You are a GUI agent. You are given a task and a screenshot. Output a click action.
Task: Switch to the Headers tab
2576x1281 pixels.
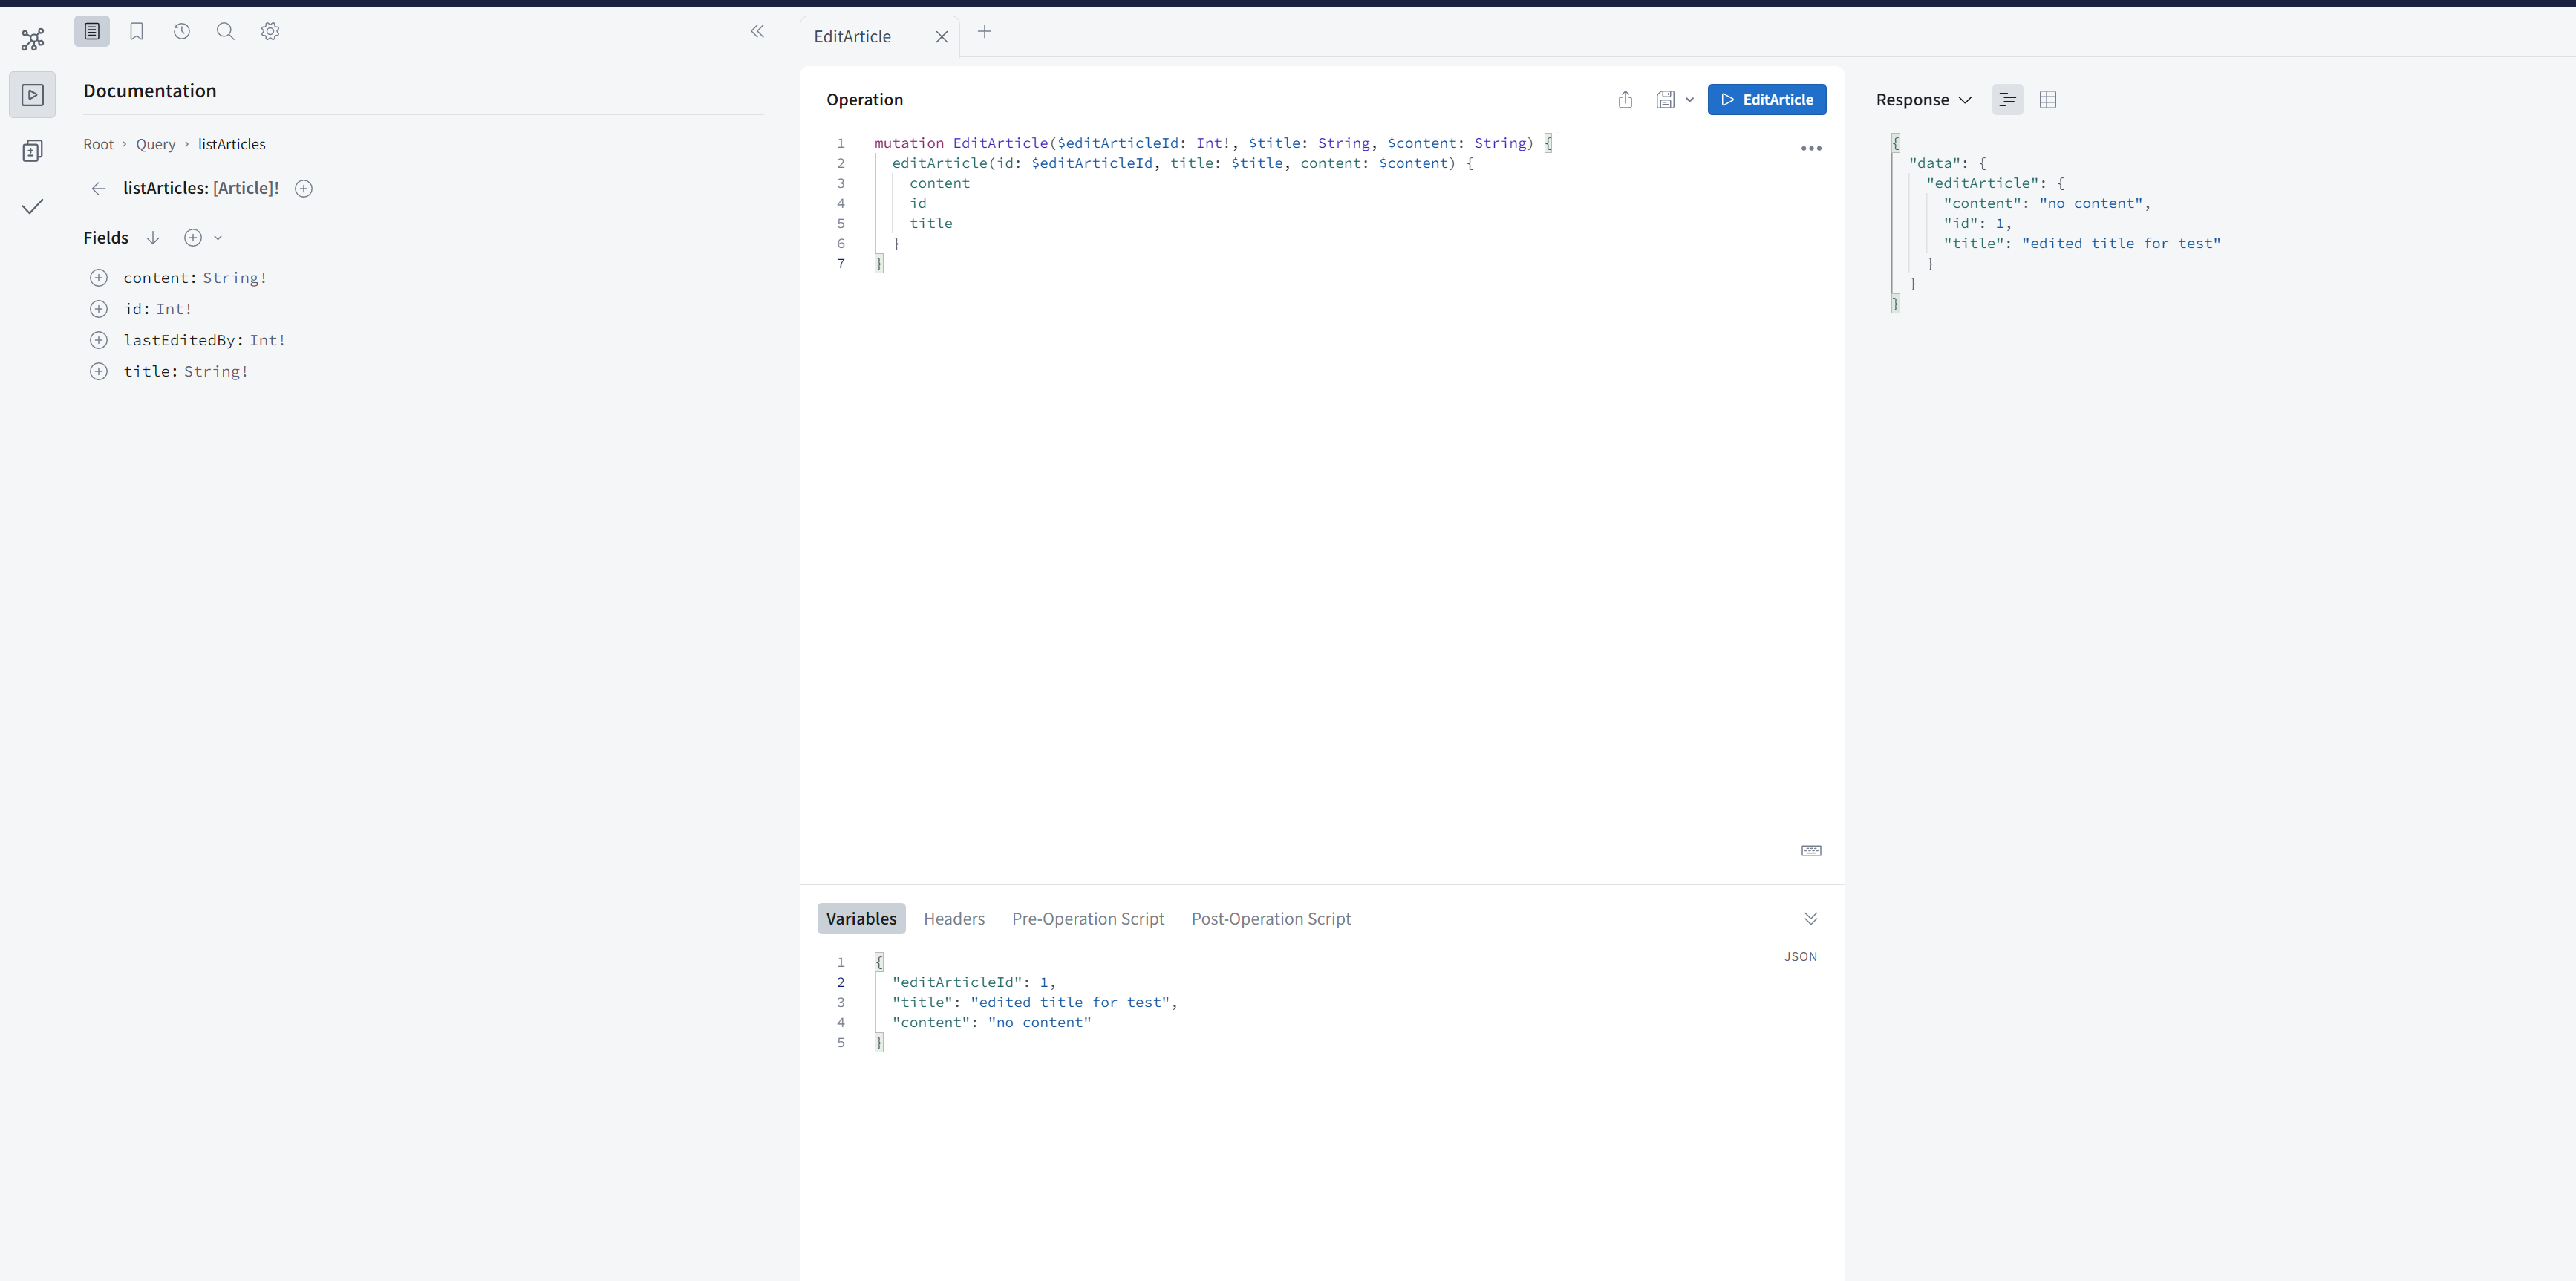[x=953, y=918]
